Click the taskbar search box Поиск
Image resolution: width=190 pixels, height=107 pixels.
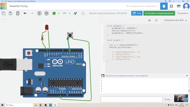(19, 105)
